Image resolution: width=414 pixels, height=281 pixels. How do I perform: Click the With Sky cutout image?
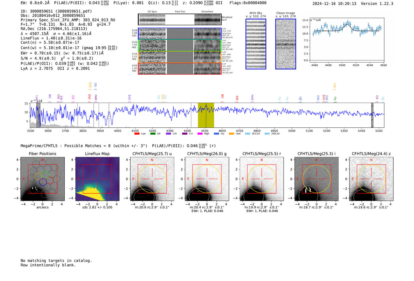[x=256, y=44]
